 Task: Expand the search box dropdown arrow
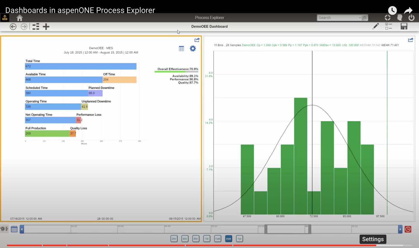pyautogui.click(x=360, y=18)
